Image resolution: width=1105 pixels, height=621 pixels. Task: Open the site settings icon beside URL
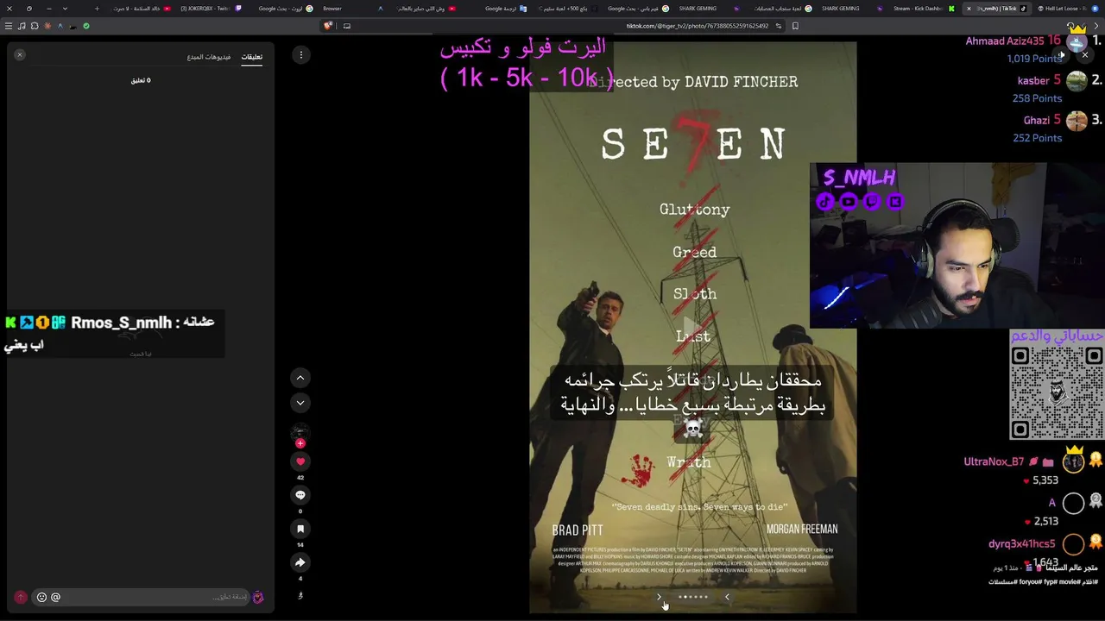click(779, 26)
